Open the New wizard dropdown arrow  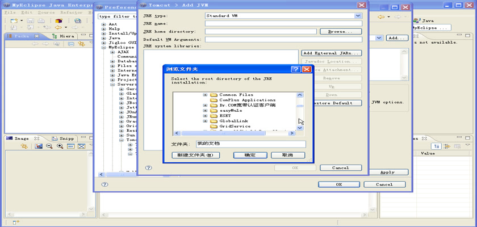[22, 20]
